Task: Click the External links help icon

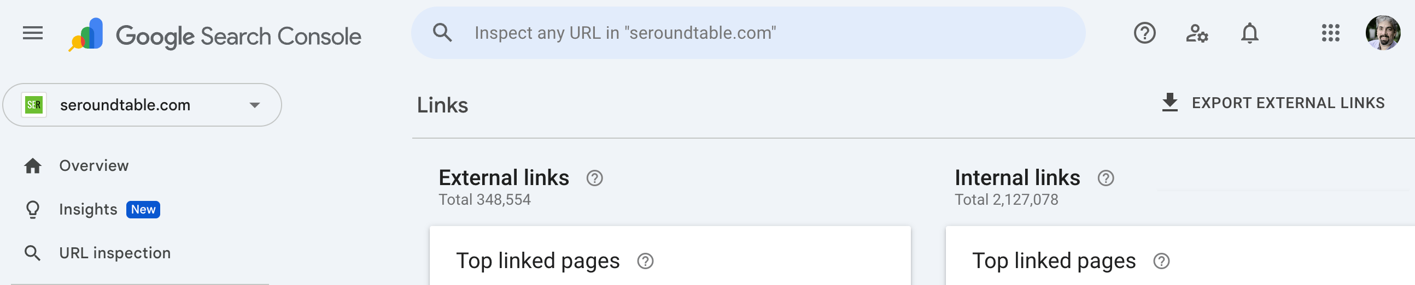Action: [594, 178]
